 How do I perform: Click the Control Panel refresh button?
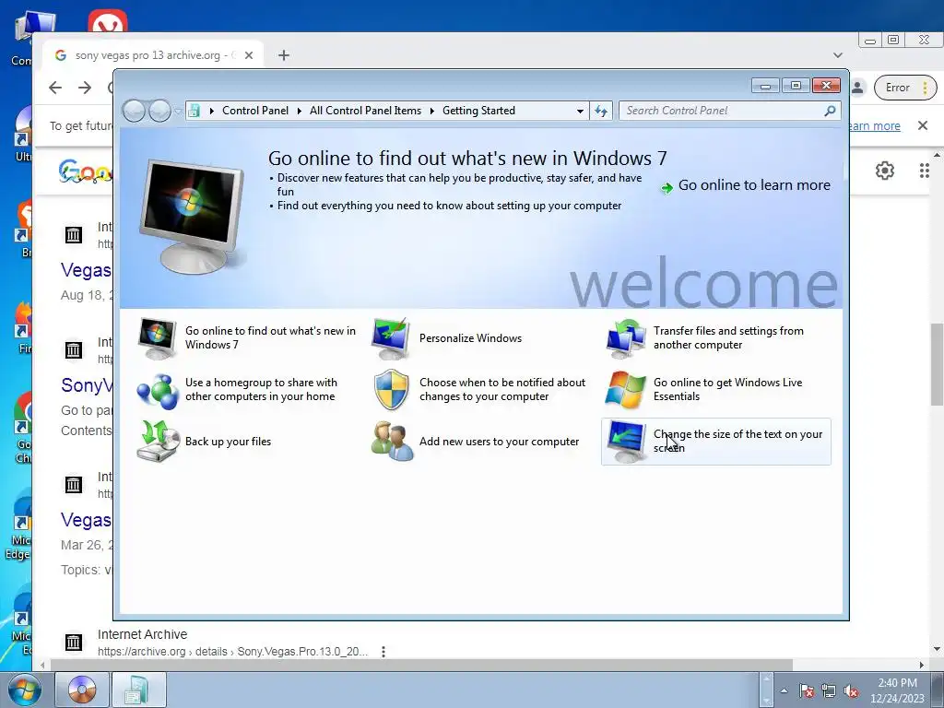601,111
